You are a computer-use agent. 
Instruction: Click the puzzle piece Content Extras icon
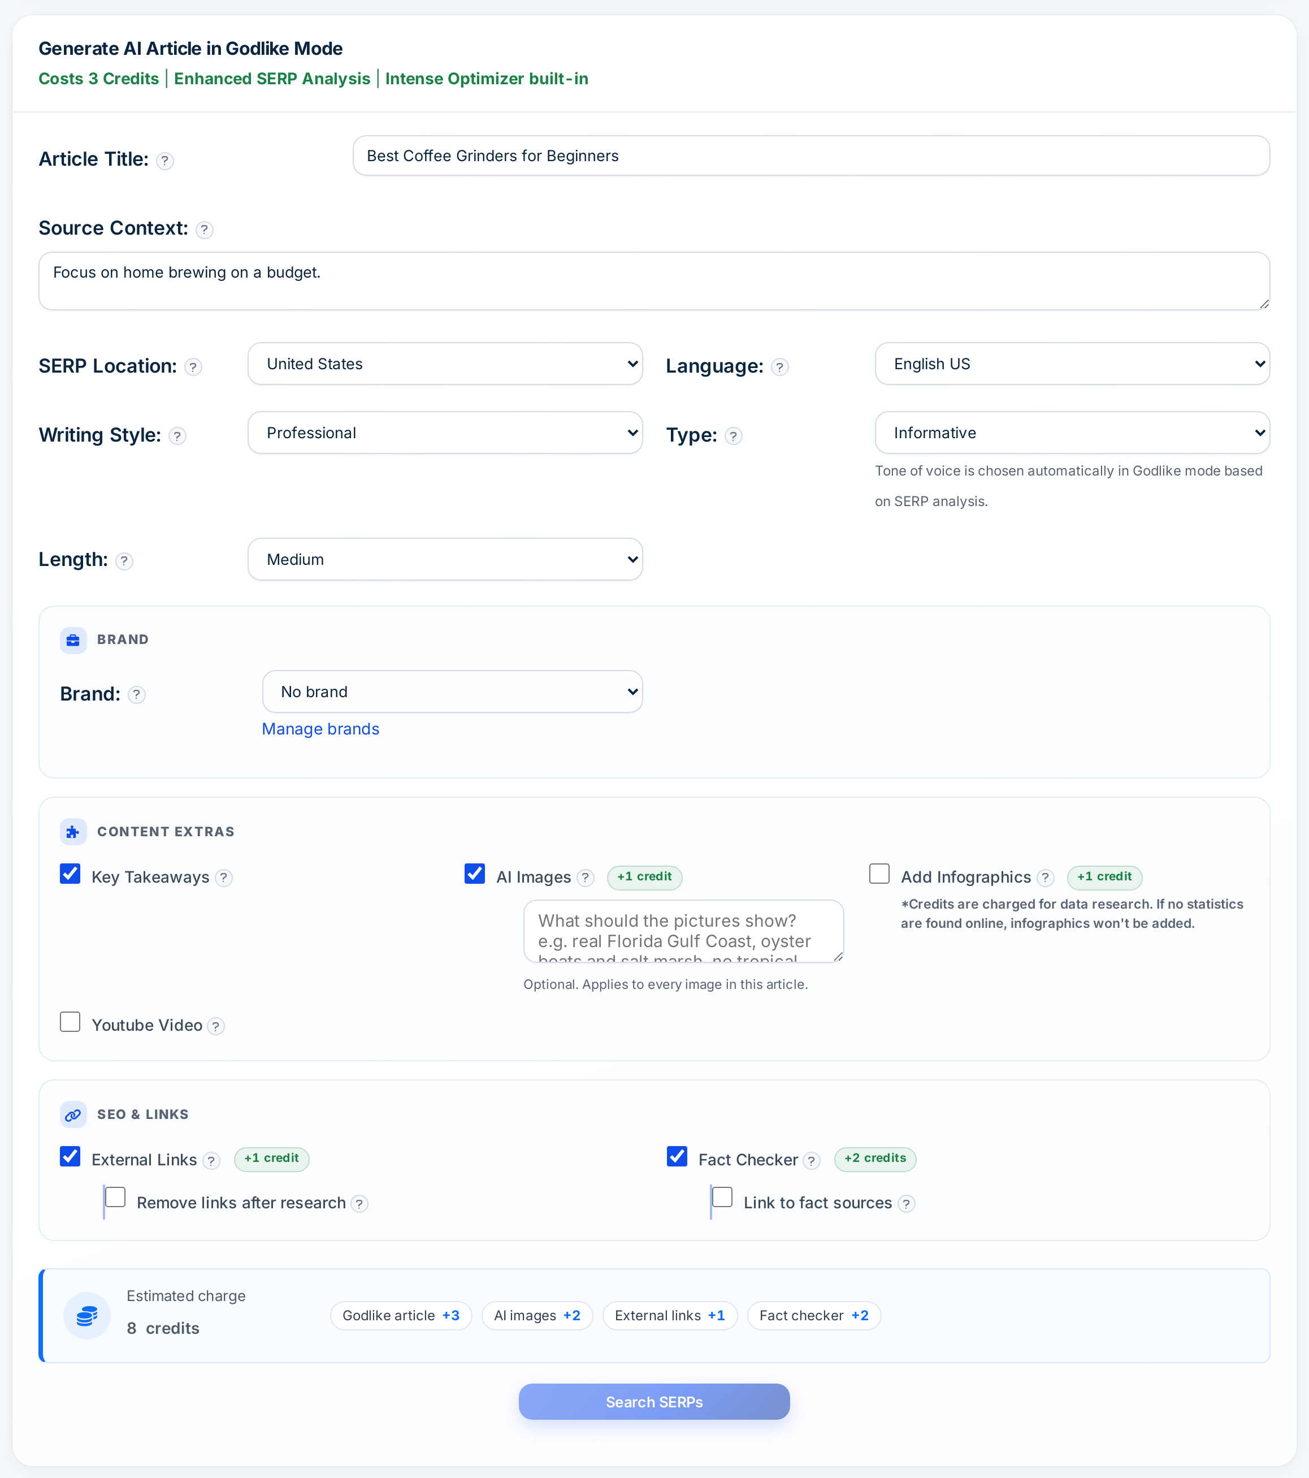pos(73,832)
